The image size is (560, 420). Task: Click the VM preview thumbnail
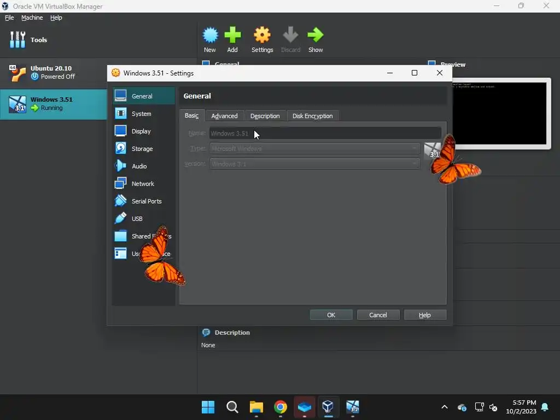click(x=500, y=114)
